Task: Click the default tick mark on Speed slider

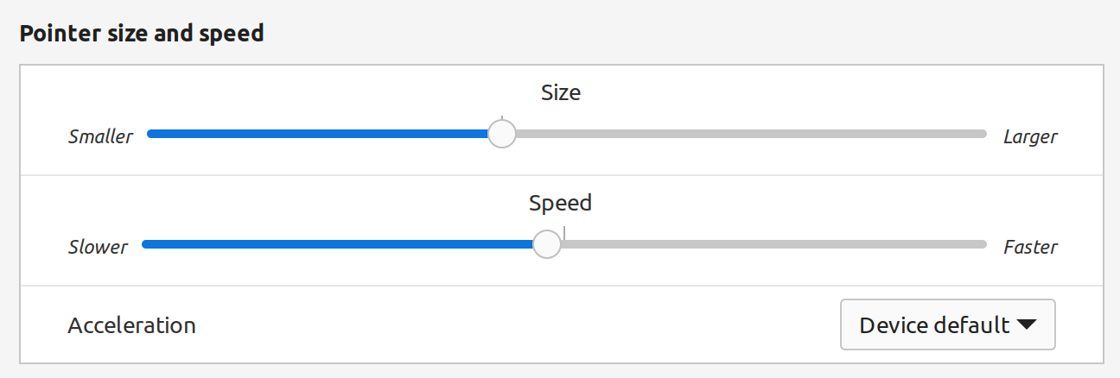Action: (564, 231)
